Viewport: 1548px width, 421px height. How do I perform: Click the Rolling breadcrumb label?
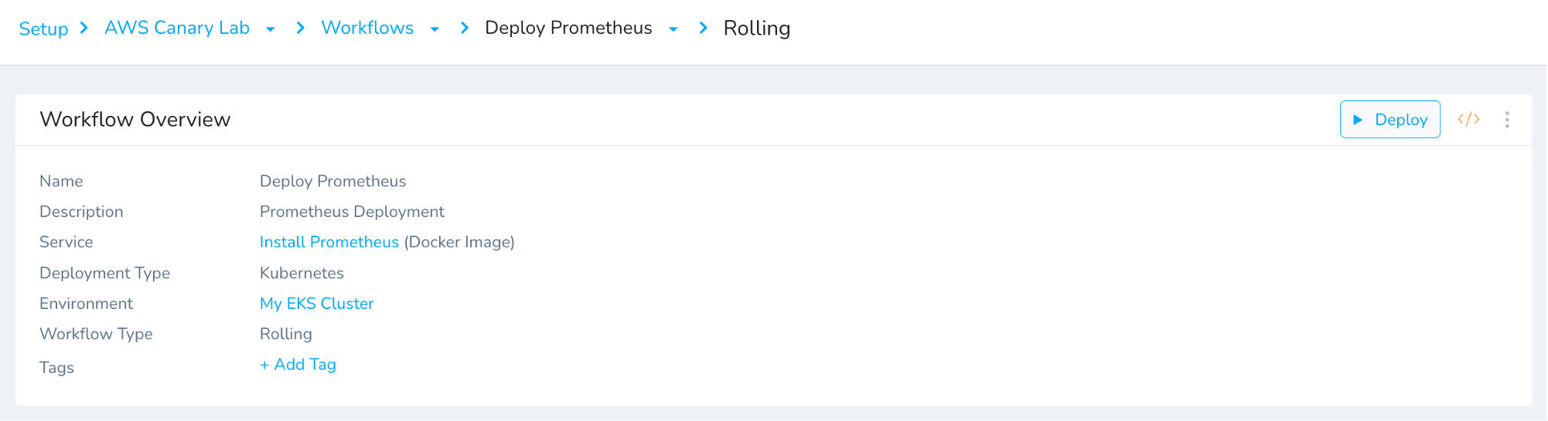757,29
